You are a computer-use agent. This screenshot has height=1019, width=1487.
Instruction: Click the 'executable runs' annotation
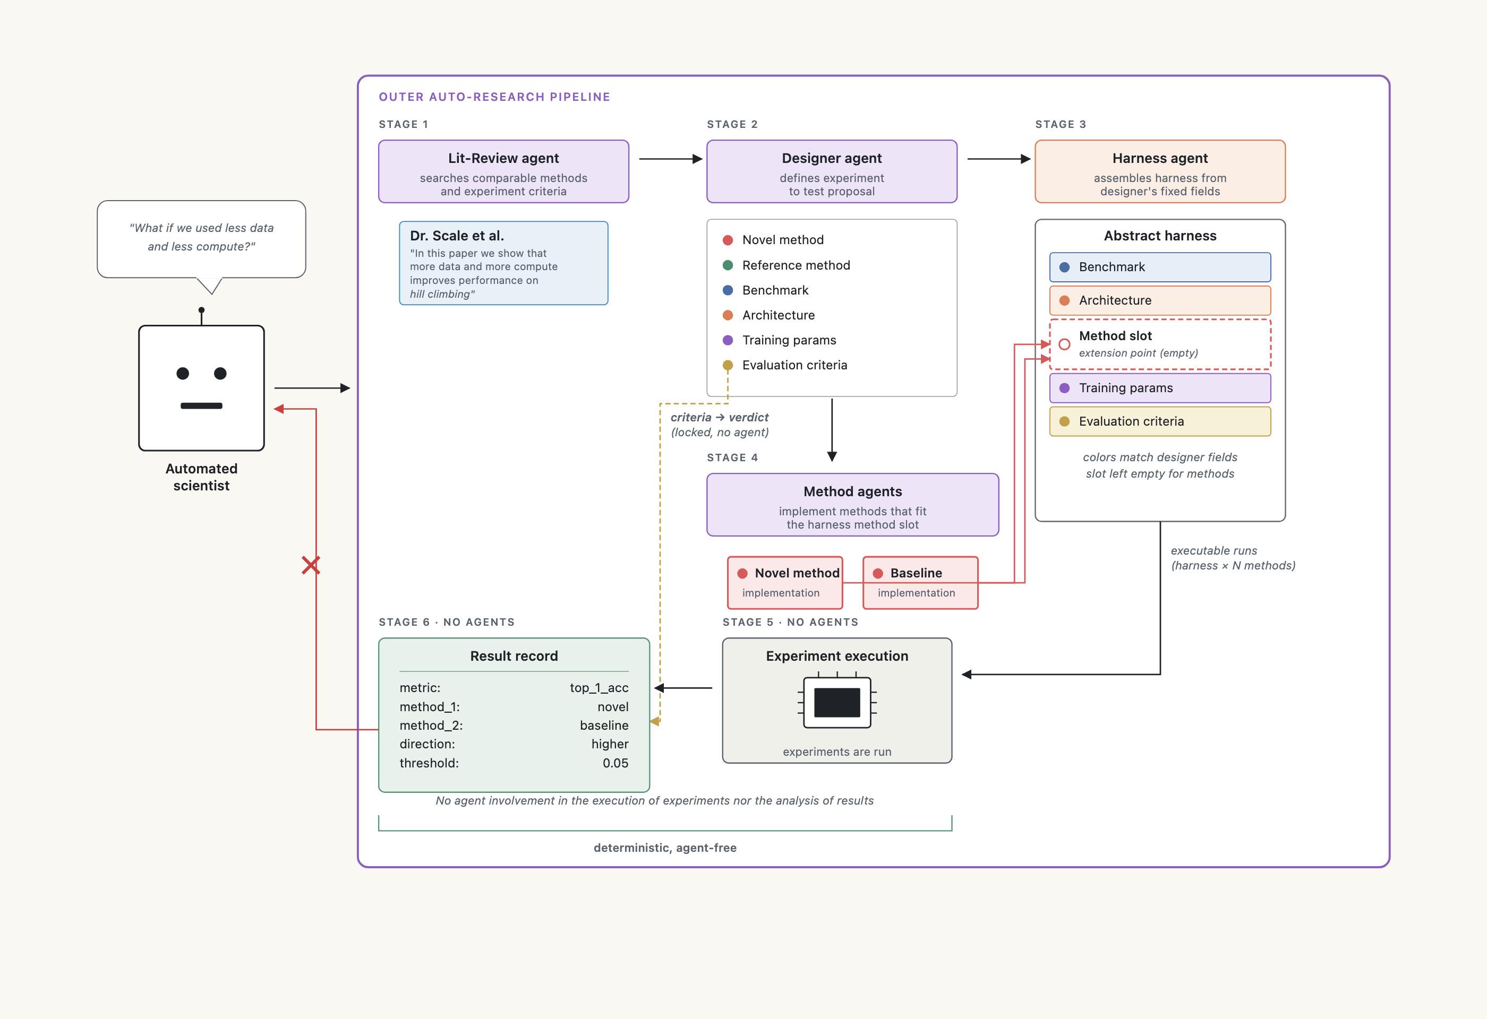pyautogui.click(x=1214, y=550)
